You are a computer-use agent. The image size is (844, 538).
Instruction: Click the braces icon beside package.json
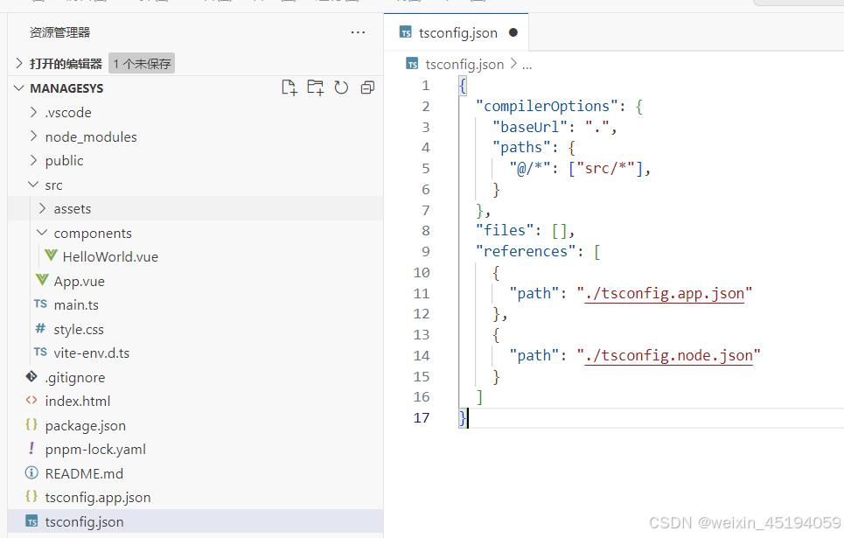(x=31, y=424)
